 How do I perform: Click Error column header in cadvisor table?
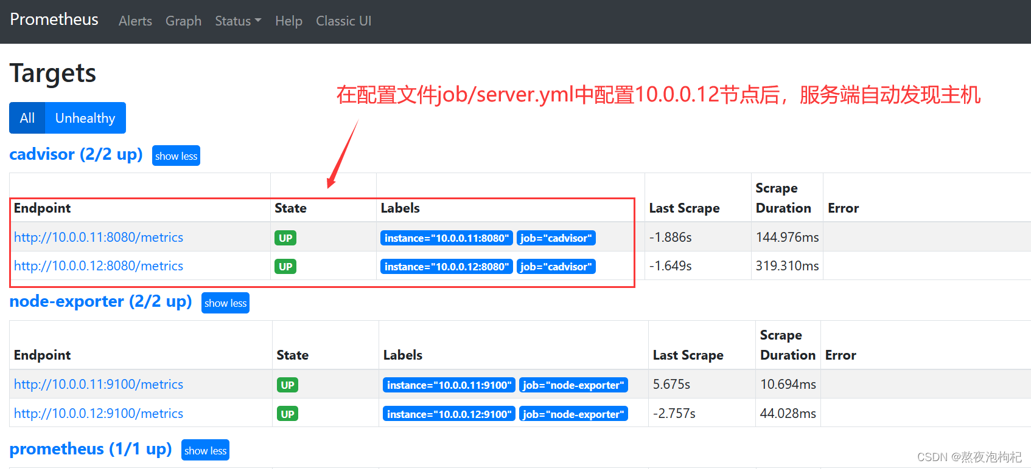click(x=843, y=208)
